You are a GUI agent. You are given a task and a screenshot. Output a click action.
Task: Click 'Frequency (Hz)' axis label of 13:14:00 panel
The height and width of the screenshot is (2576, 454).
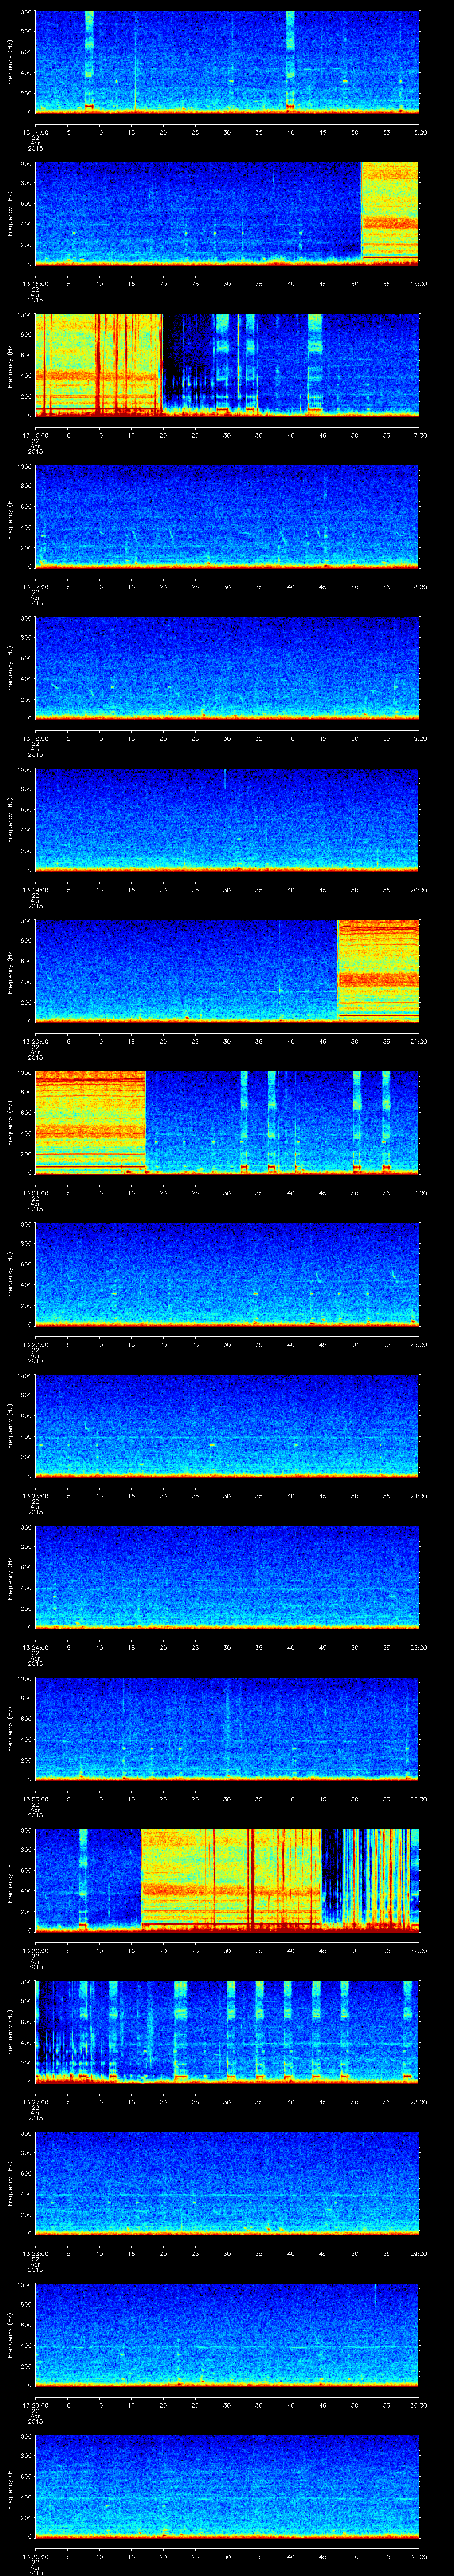pos(10,62)
